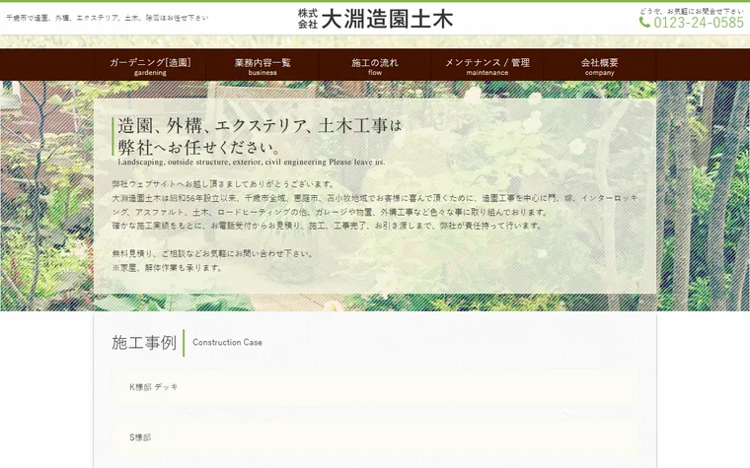This screenshot has width=750, height=468.
Task: Open the 施工の流れ flow menu
Action: pos(375,66)
